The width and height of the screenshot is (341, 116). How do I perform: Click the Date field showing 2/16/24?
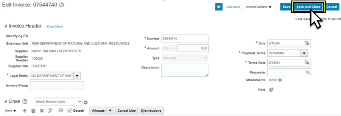coord(285,43)
